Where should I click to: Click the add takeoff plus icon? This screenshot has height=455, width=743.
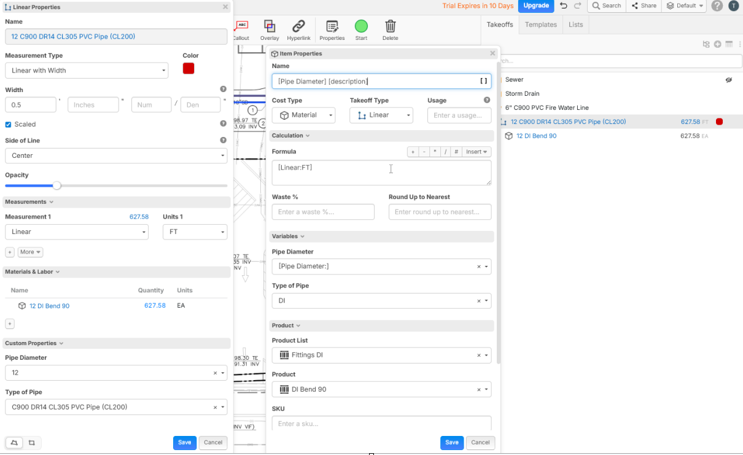click(x=717, y=44)
